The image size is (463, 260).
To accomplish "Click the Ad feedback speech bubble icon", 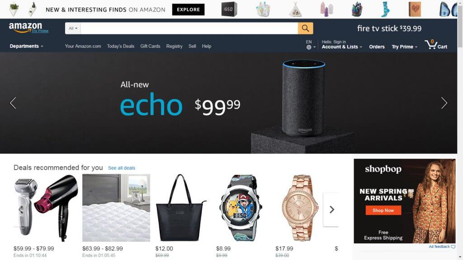I will coord(453,247).
